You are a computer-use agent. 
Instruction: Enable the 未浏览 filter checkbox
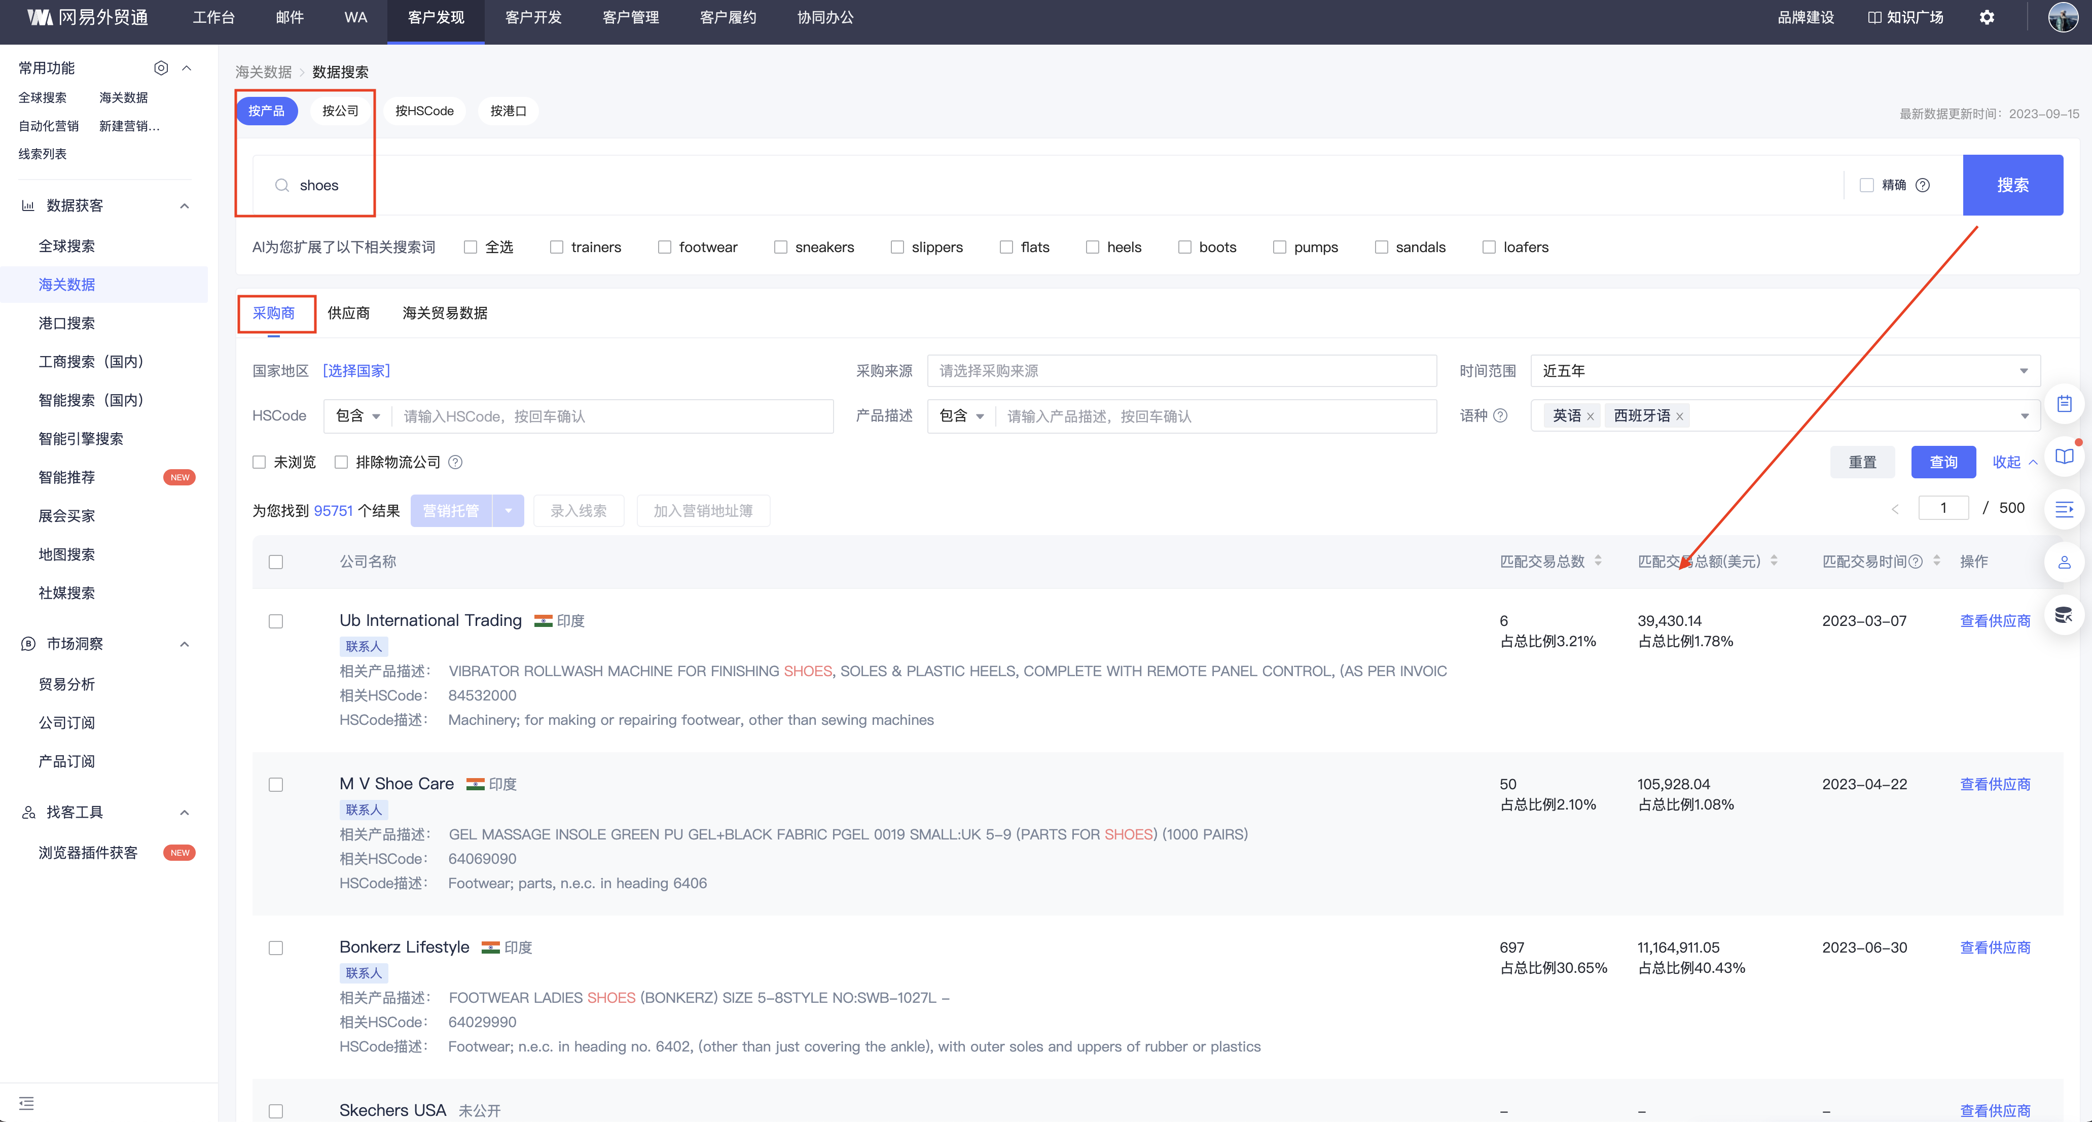(x=259, y=462)
